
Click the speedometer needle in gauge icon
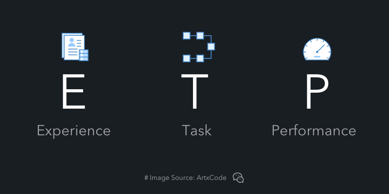point(320,48)
